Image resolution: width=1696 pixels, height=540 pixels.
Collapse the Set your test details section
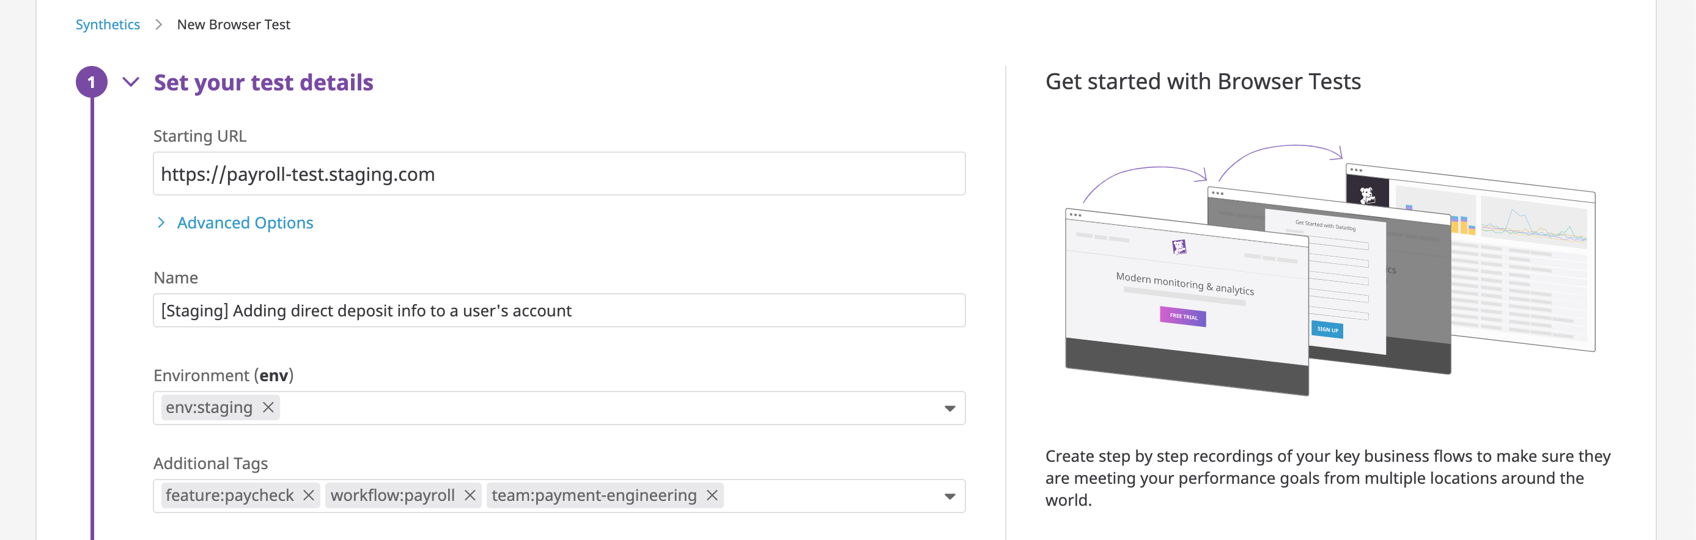(x=131, y=82)
